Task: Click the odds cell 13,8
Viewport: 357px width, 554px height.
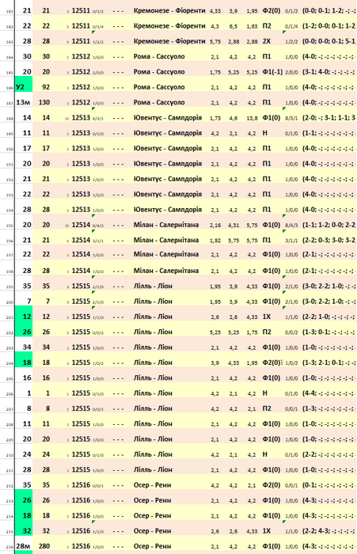Action: click(252, 119)
